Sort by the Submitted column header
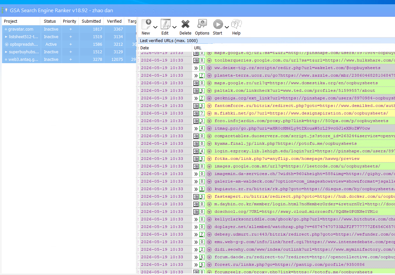This screenshot has height=275, width=395. [x=91, y=21]
